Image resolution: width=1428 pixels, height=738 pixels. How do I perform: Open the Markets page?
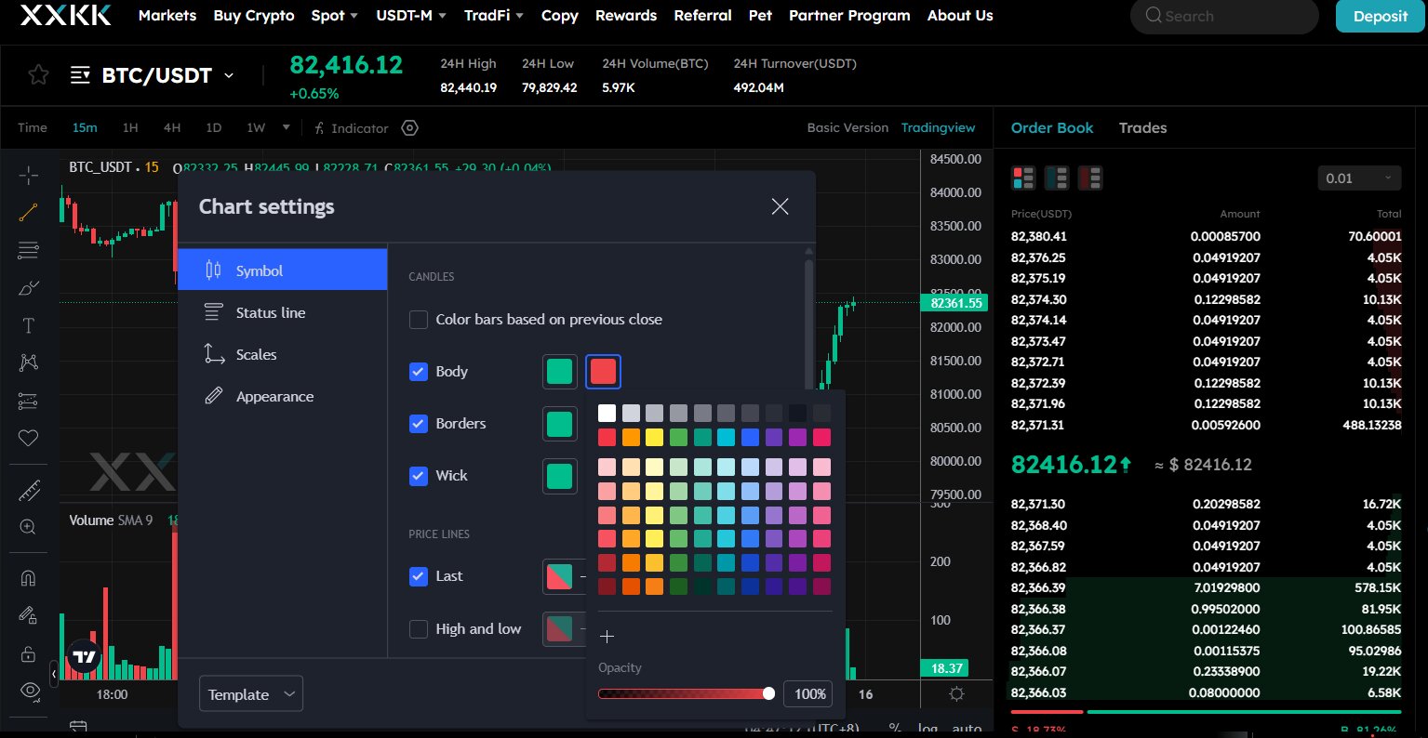tap(167, 16)
